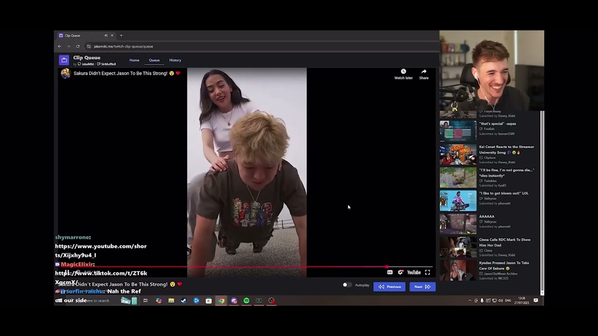The height and width of the screenshot is (336, 598).
Task: Open the video on YouTube logo
Action: click(x=414, y=273)
